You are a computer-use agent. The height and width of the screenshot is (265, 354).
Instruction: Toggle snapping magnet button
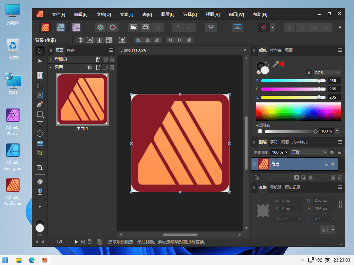pyautogui.click(x=264, y=27)
